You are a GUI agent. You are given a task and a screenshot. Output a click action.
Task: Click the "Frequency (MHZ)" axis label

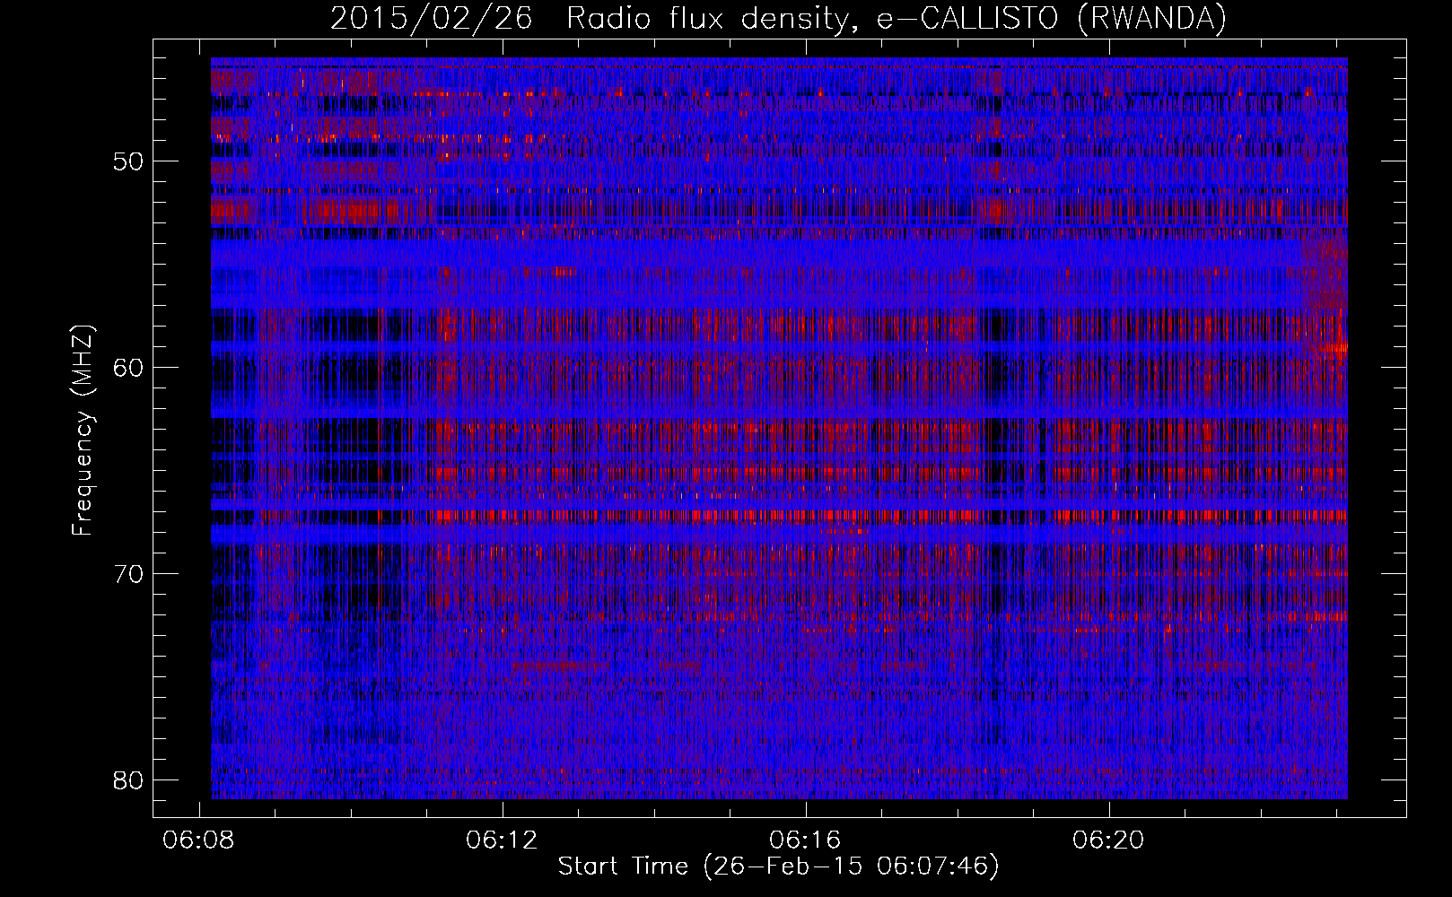tap(83, 431)
